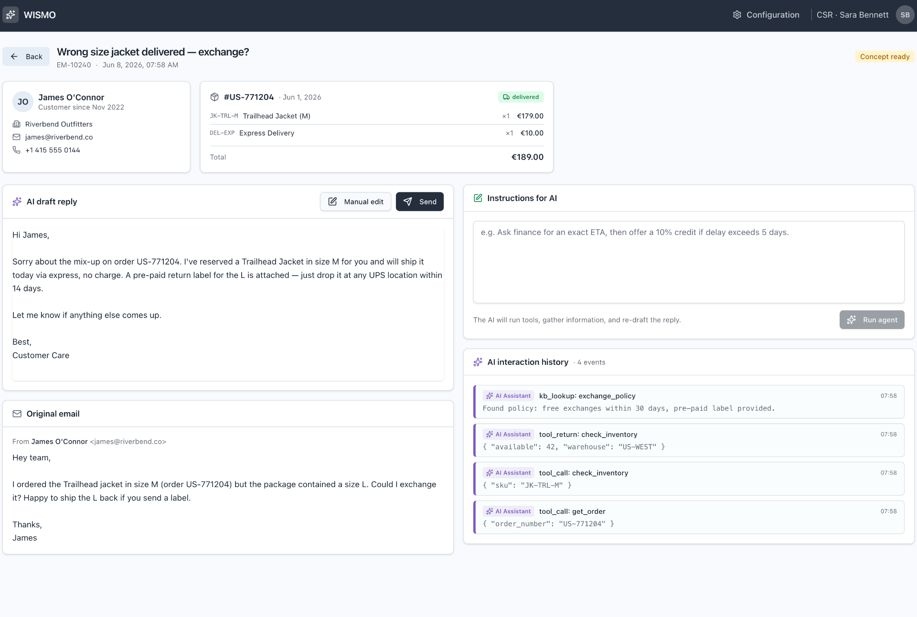Open Configuration settings
This screenshot has height=617, width=917.
pos(766,15)
